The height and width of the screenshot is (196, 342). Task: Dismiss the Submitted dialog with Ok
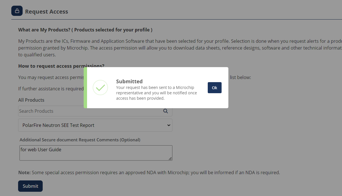(214, 88)
